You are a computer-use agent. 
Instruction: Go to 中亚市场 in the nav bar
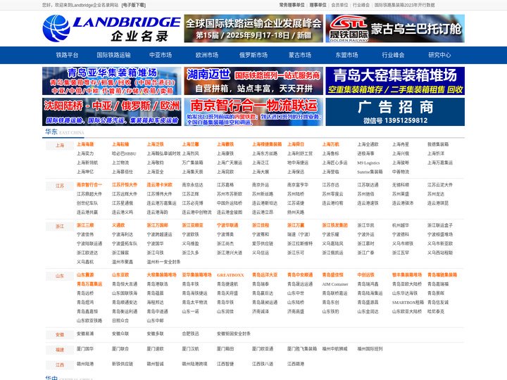(161, 55)
